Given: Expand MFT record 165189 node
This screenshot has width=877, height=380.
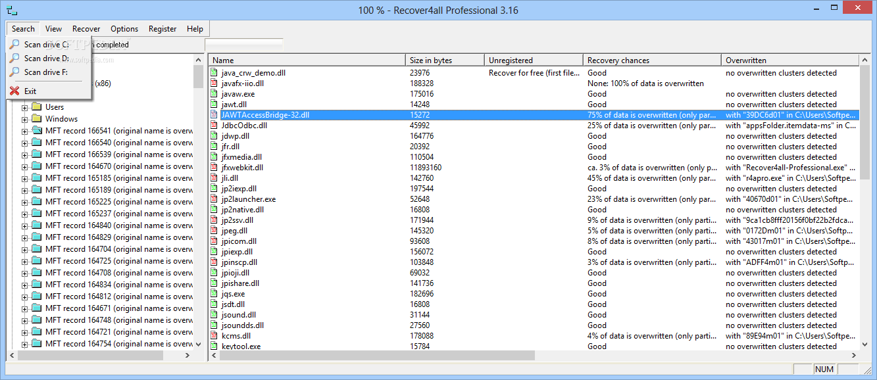Looking at the screenshot, I should 25,190.
